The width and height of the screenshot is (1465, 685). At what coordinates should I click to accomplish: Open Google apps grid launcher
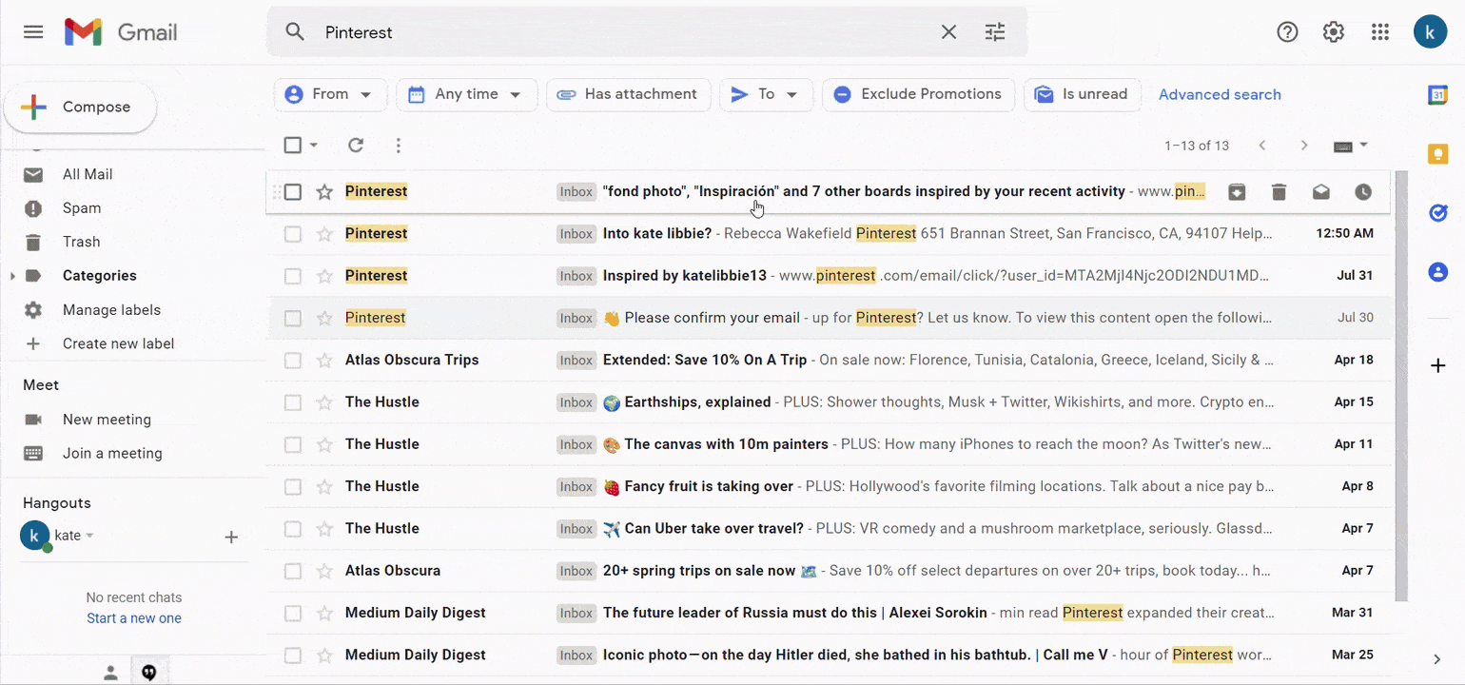(x=1380, y=32)
